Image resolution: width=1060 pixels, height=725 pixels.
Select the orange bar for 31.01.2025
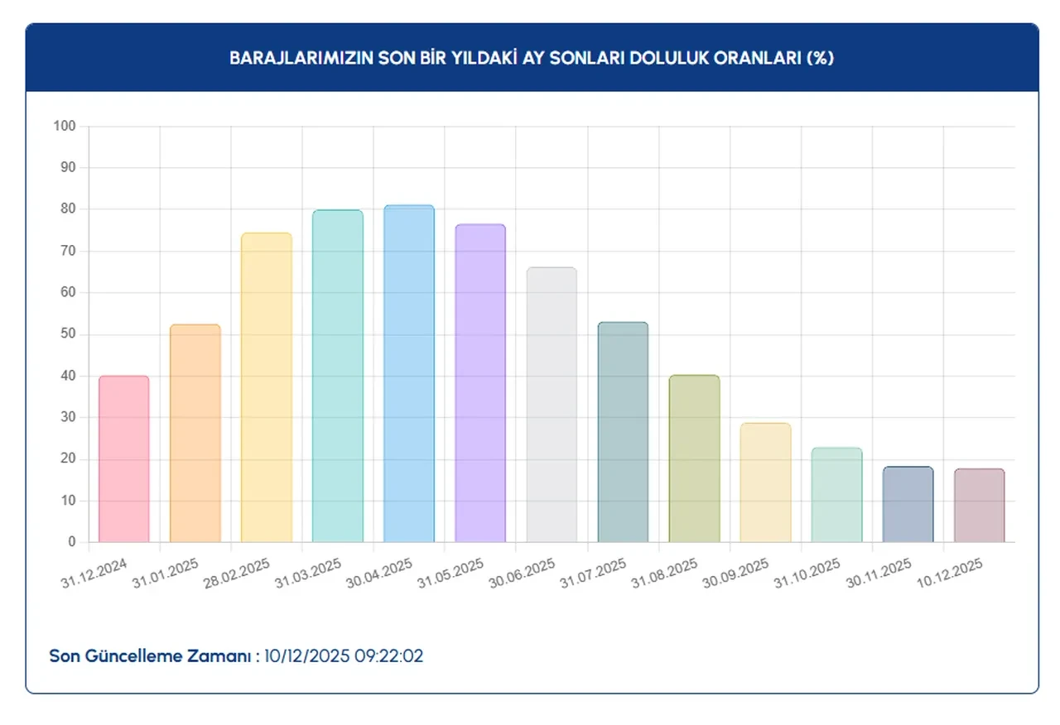195,434
